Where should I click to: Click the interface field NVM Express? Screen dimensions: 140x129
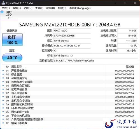72,41
